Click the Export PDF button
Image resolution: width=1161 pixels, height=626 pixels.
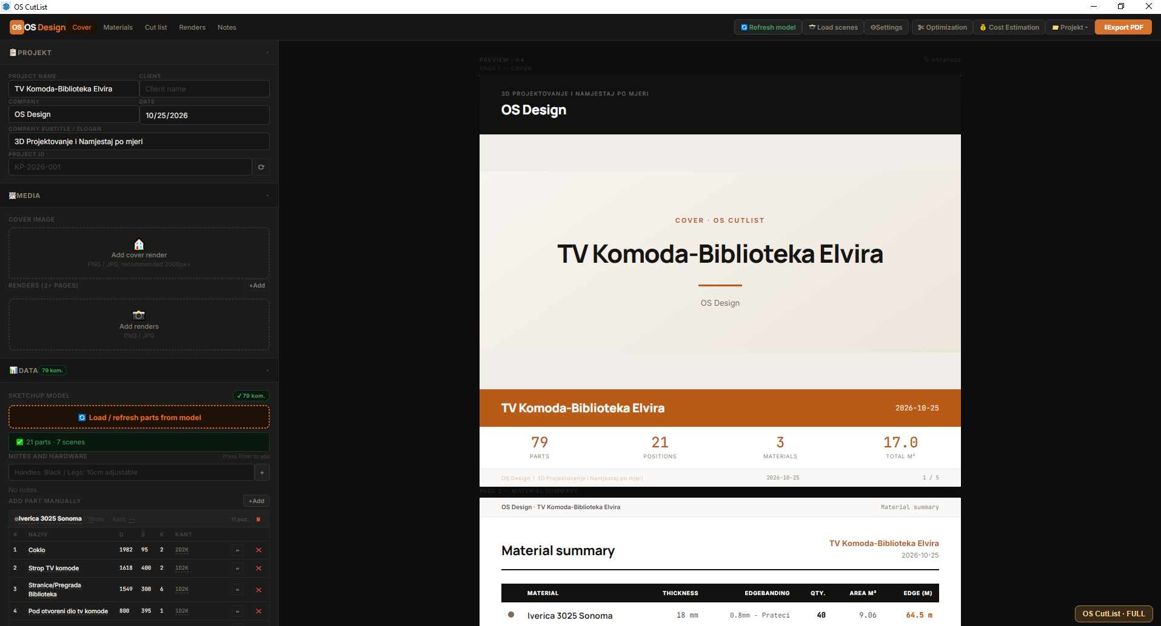pos(1123,27)
